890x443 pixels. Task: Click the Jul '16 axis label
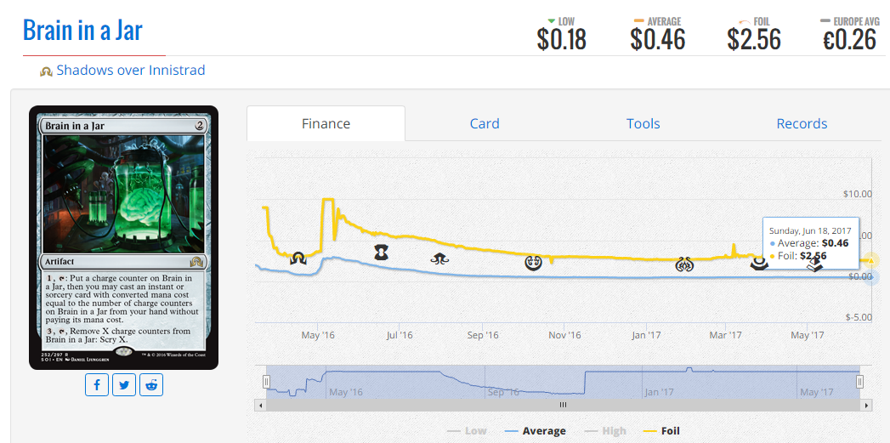pos(400,335)
